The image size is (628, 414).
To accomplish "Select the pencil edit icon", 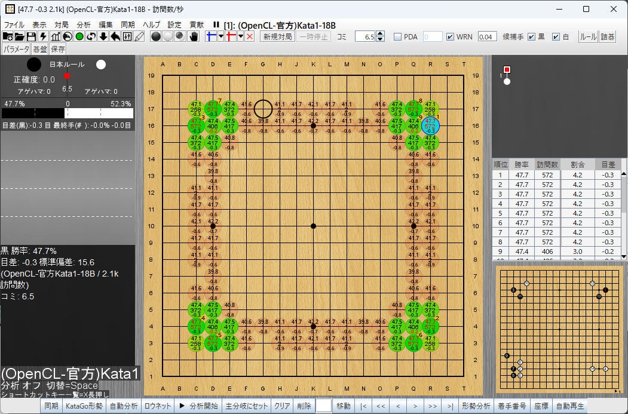I will (x=139, y=37).
